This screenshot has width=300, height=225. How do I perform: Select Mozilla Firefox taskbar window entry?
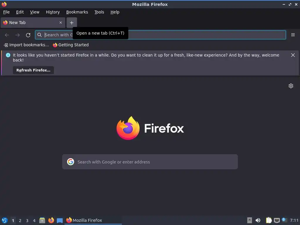click(93, 220)
